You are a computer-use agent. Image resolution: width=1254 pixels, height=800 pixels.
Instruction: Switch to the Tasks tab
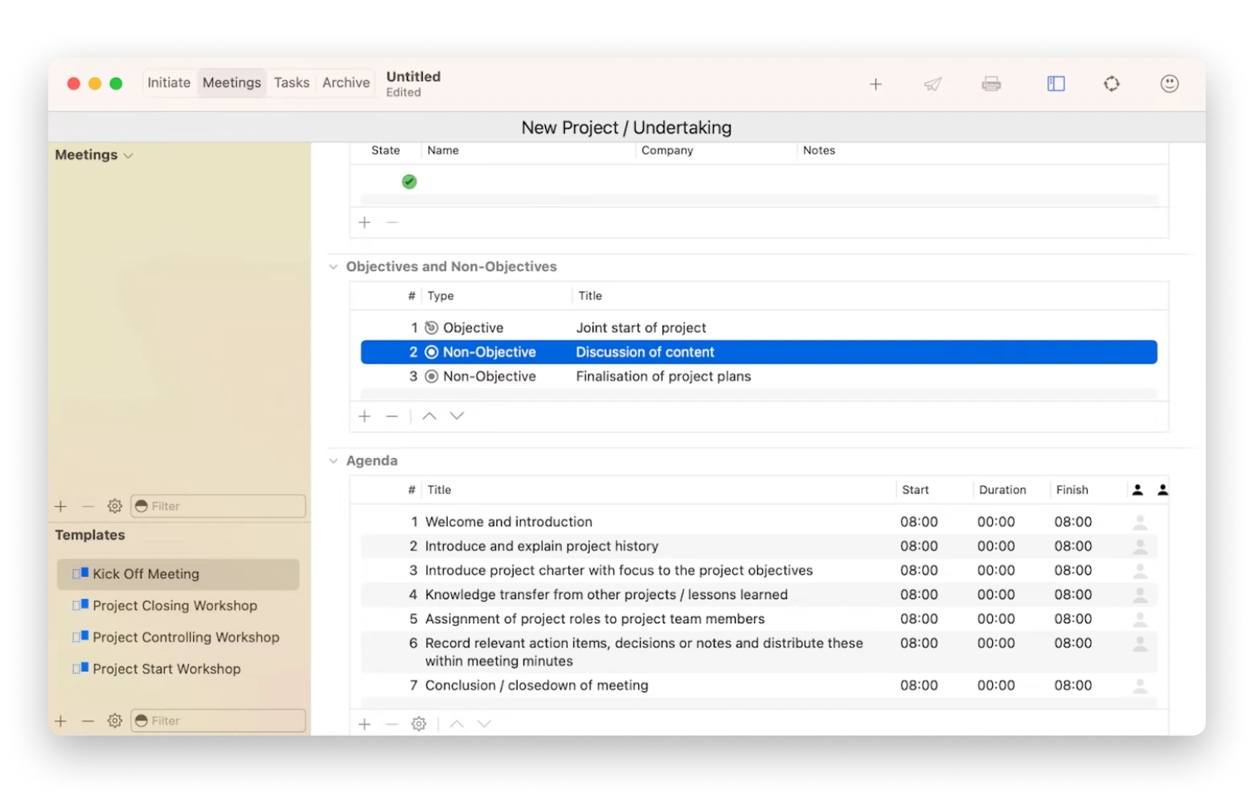click(291, 83)
